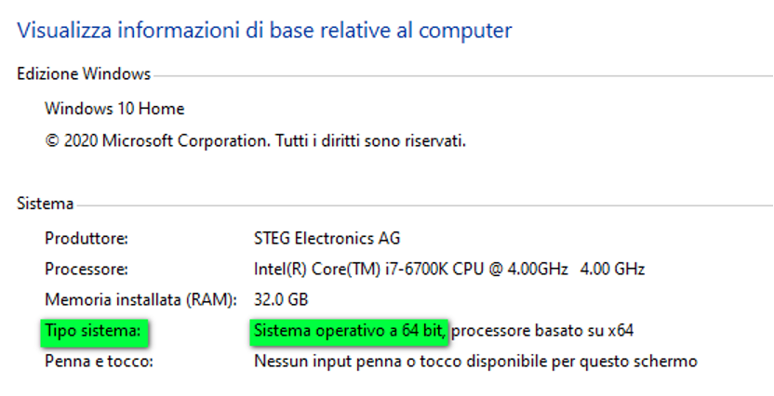Click the 'Penna e tocco:' label

[98, 361]
